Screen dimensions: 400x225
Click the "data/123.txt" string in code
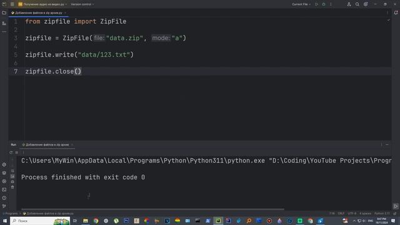[x=104, y=55]
